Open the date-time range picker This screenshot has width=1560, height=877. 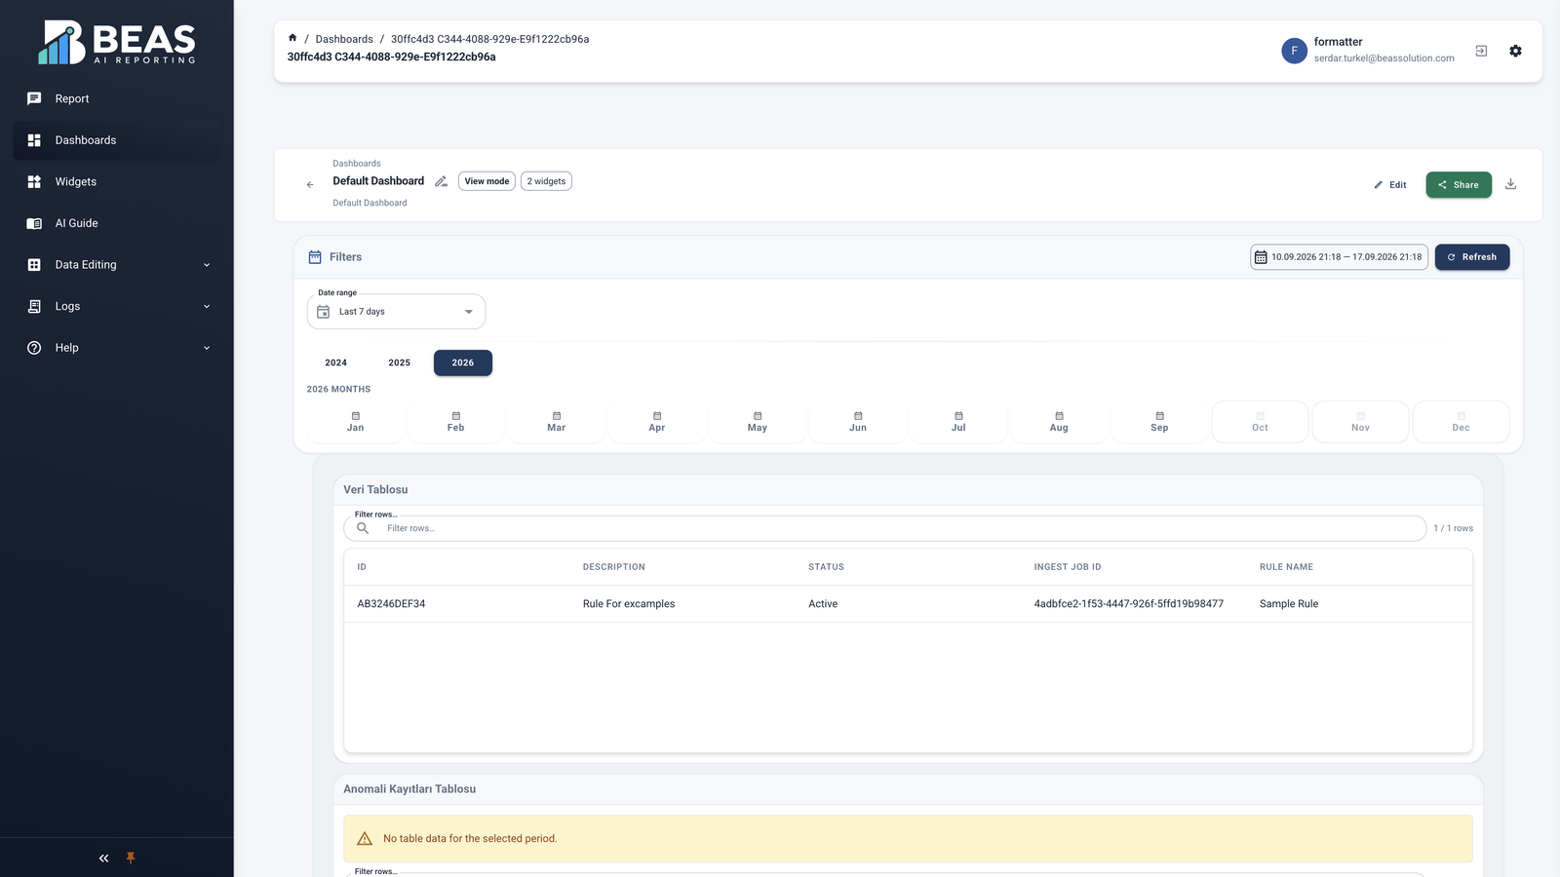[1339, 257]
